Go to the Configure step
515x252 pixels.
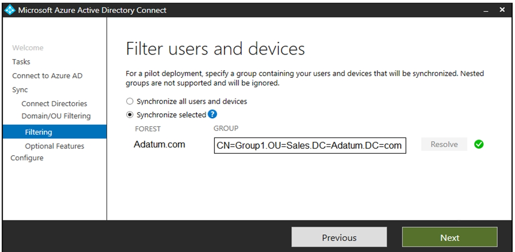tap(27, 158)
